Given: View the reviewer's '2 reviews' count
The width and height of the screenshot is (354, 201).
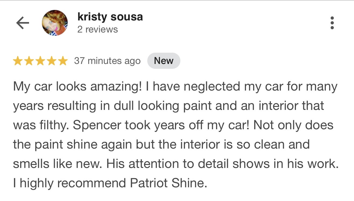Looking at the screenshot, I should pos(97,29).
